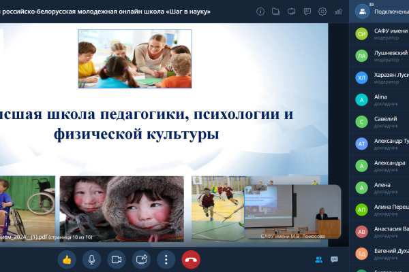Open the three-dots more options menu
The height and width of the screenshot is (272, 409).
[x=166, y=259]
